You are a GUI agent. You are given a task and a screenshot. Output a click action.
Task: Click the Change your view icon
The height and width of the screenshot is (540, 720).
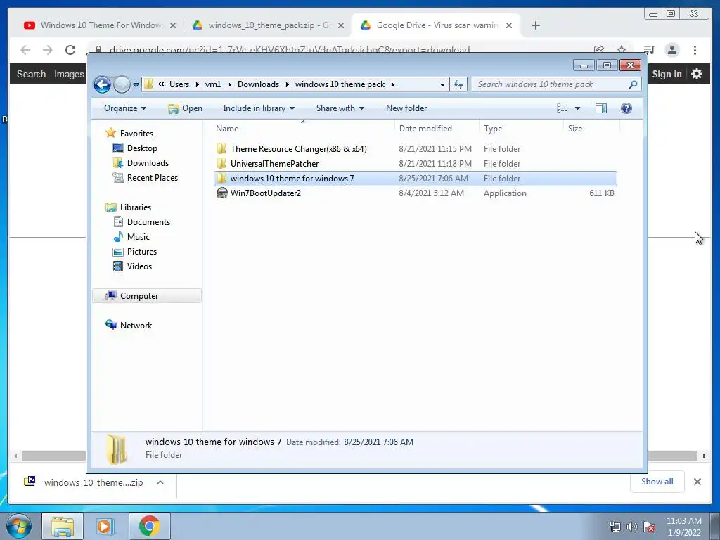click(562, 108)
